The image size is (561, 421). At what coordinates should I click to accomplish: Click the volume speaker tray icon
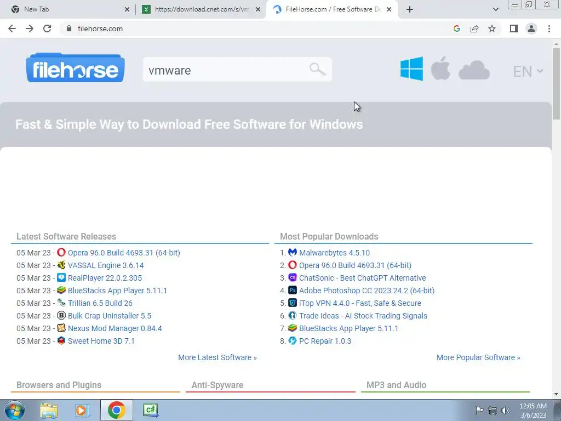pyautogui.click(x=506, y=411)
